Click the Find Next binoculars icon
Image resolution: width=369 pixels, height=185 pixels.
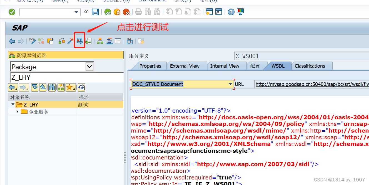point(157,12)
